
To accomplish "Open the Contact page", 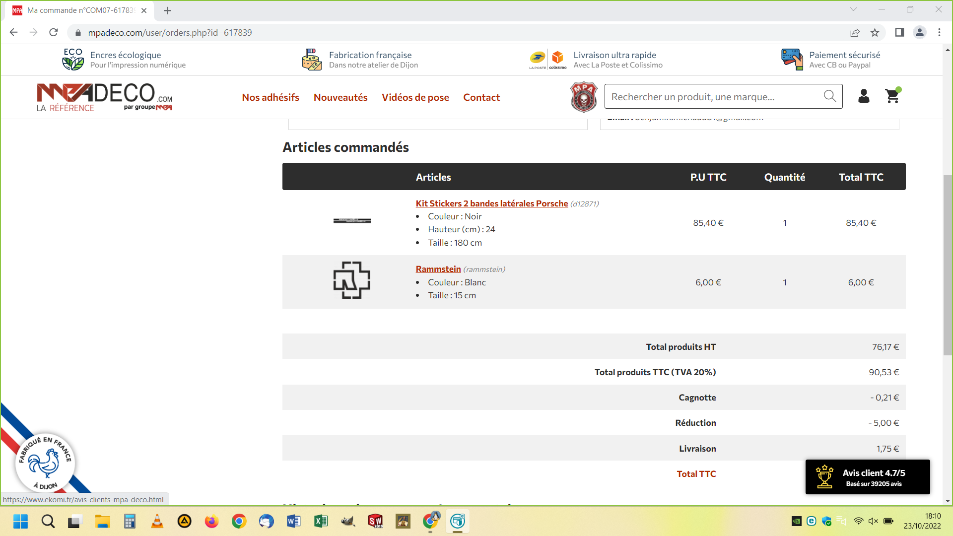I will click(x=481, y=97).
